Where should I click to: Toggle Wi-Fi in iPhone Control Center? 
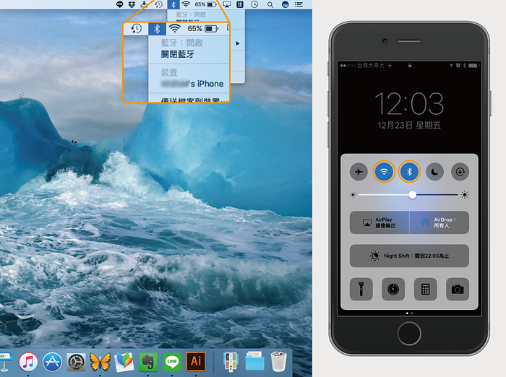pos(384,172)
